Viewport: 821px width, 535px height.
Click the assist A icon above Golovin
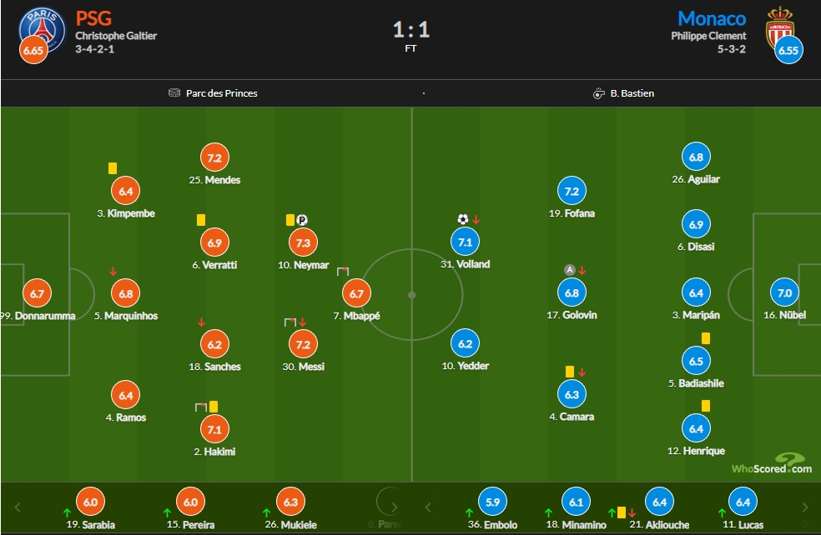570,270
